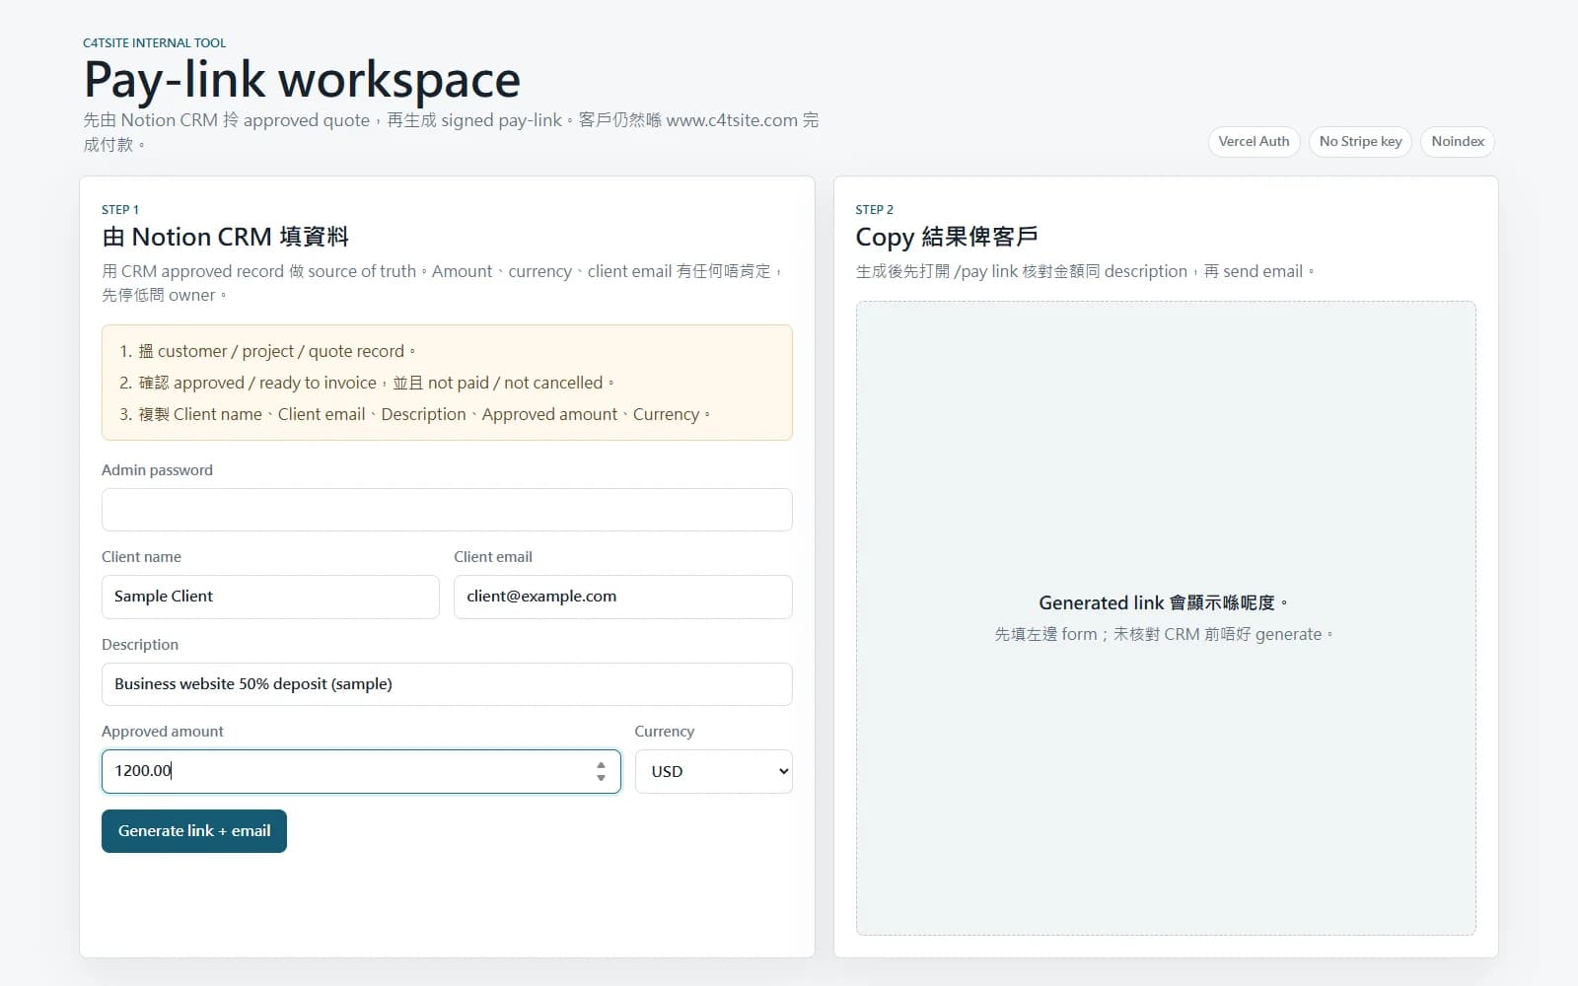Viewport: 1578px width, 986px height.
Task: Select the Client email field
Action: click(x=622, y=597)
